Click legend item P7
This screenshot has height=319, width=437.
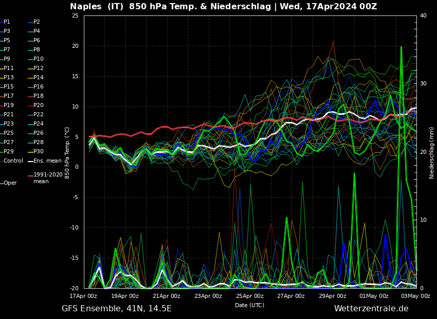coord(5,49)
